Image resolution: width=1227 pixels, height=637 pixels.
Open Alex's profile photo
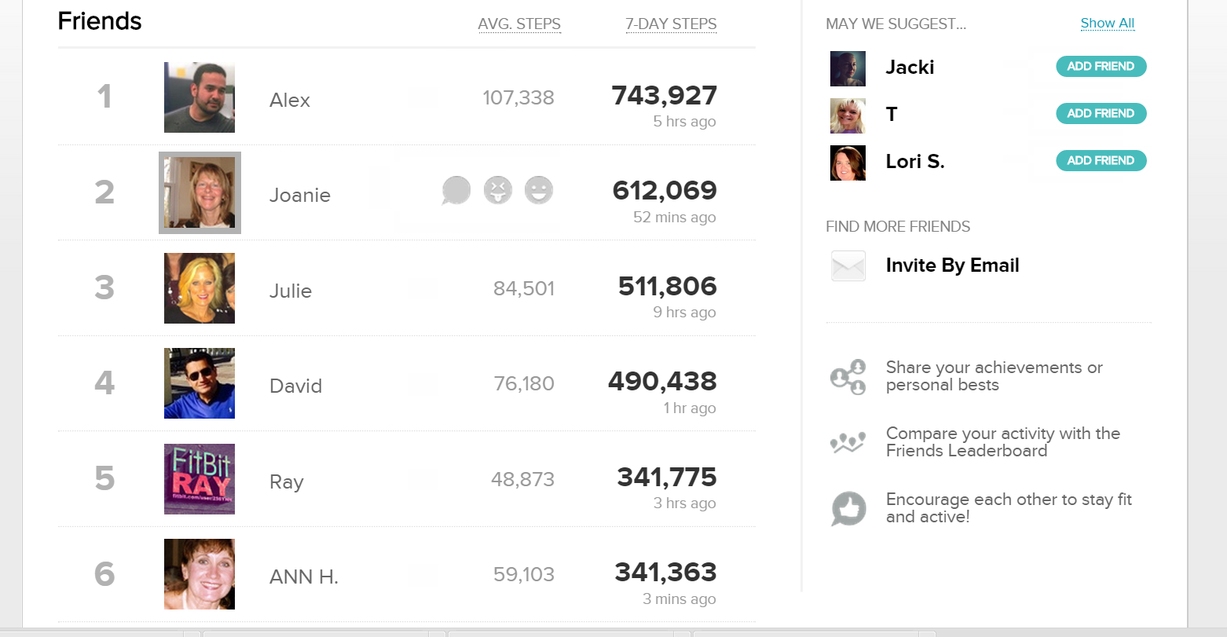point(200,97)
